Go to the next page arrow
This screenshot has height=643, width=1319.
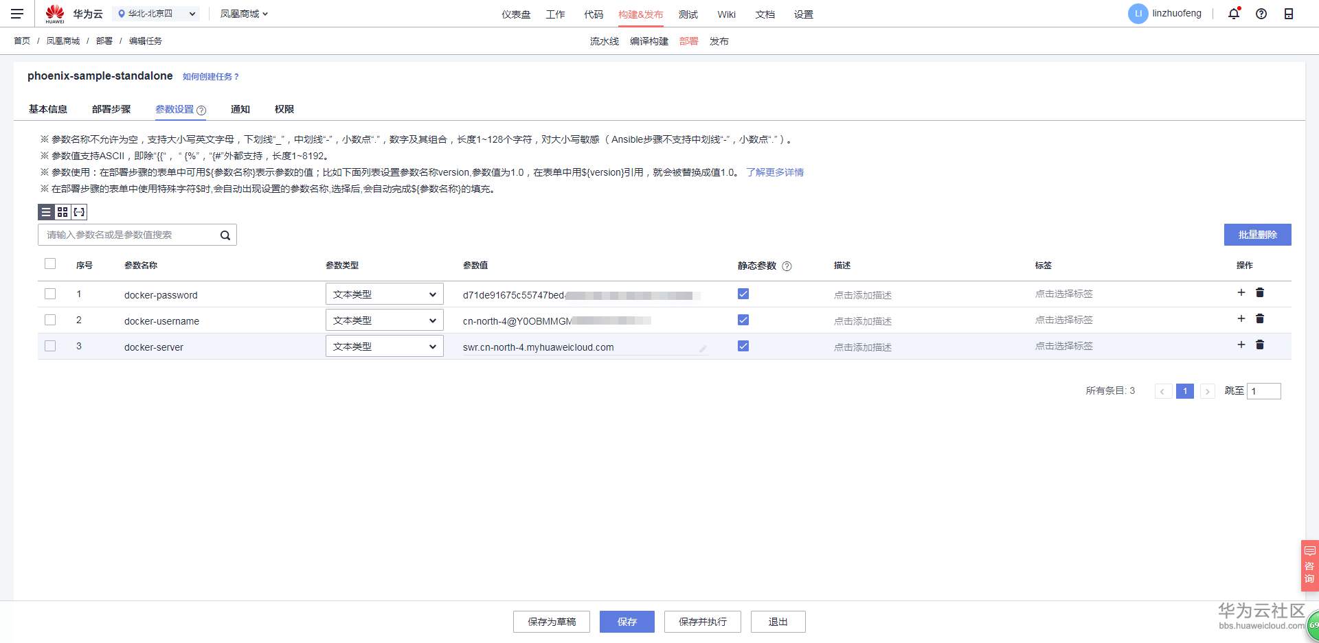1207,391
